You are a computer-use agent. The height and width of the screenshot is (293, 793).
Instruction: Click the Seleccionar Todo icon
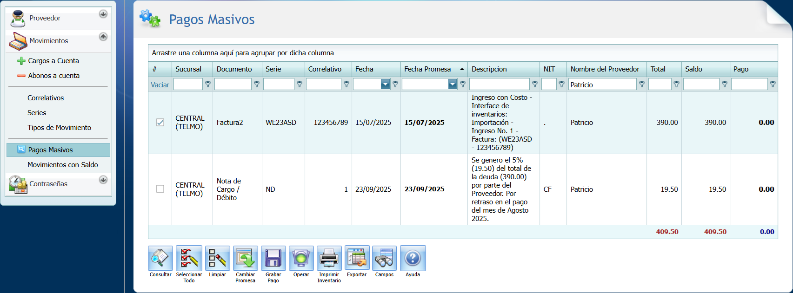coord(189,258)
